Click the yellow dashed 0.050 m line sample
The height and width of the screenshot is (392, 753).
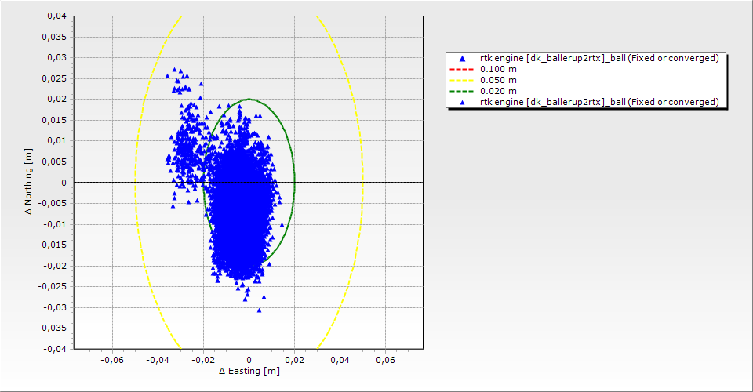[x=461, y=81]
